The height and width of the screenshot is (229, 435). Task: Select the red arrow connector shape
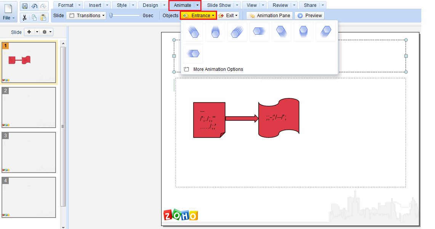(x=242, y=119)
